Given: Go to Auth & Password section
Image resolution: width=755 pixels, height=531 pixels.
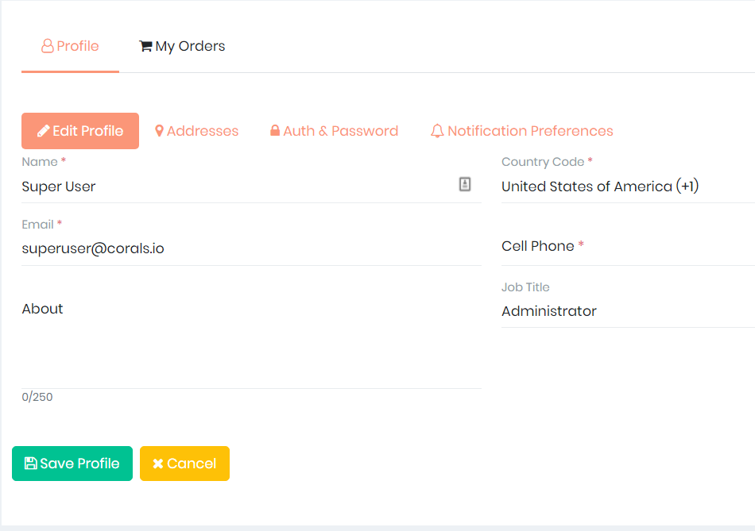Looking at the screenshot, I should (334, 131).
